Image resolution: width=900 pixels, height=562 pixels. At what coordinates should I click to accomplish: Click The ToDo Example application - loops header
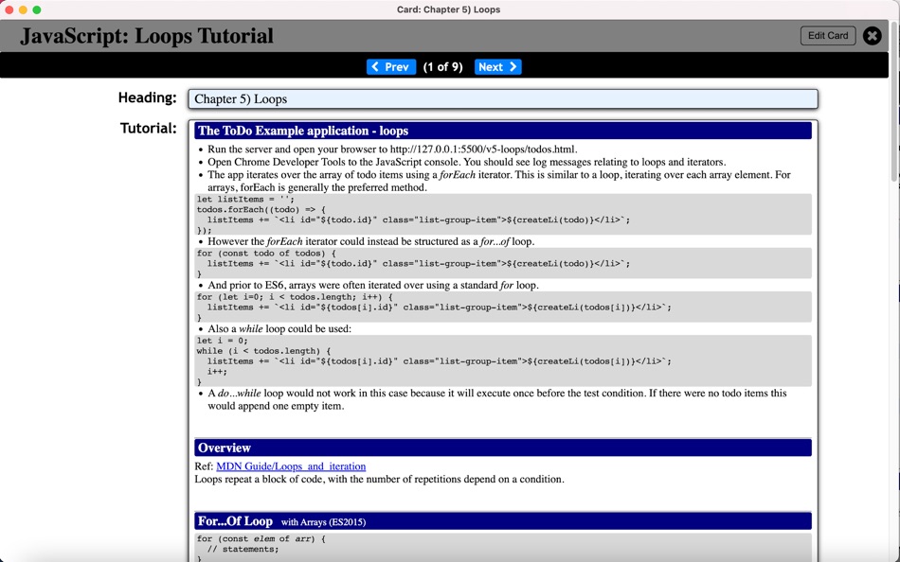click(503, 131)
